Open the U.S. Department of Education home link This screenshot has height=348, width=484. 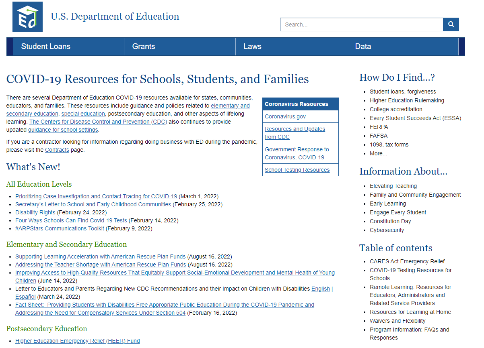[115, 16]
